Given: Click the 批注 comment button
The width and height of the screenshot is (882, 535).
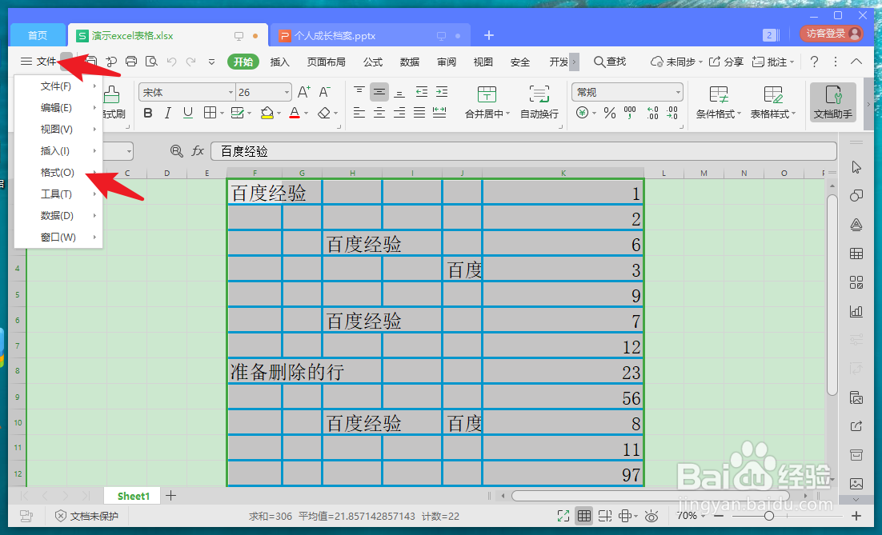Looking at the screenshot, I should (773, 62).
